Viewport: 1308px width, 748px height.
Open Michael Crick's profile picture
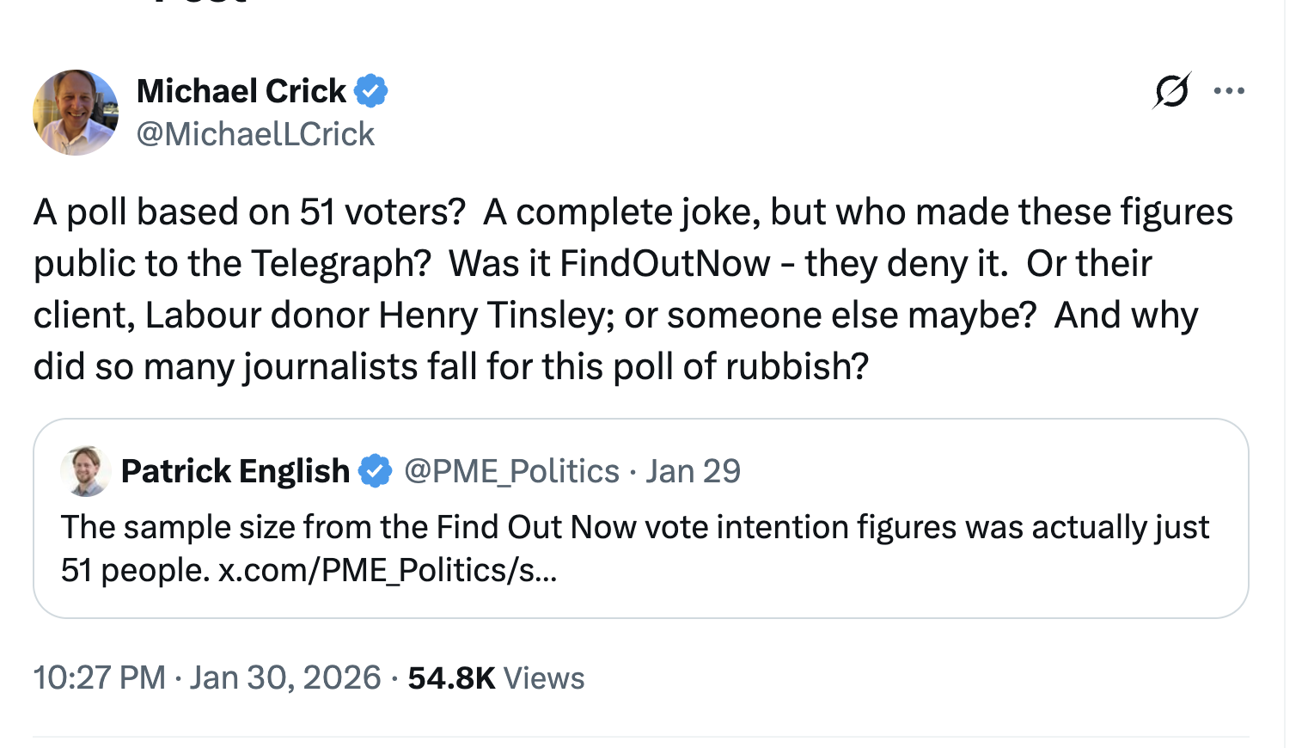[76, 113]
